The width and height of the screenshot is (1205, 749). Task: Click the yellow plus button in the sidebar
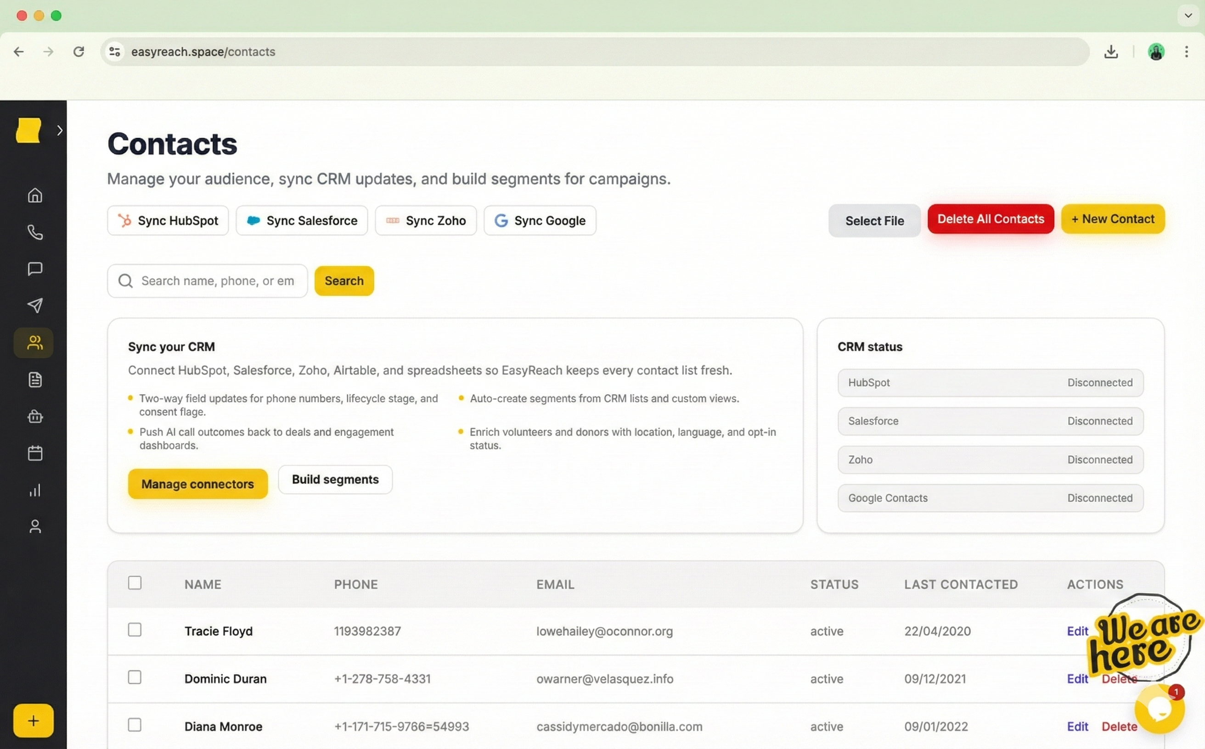point(33,721)
